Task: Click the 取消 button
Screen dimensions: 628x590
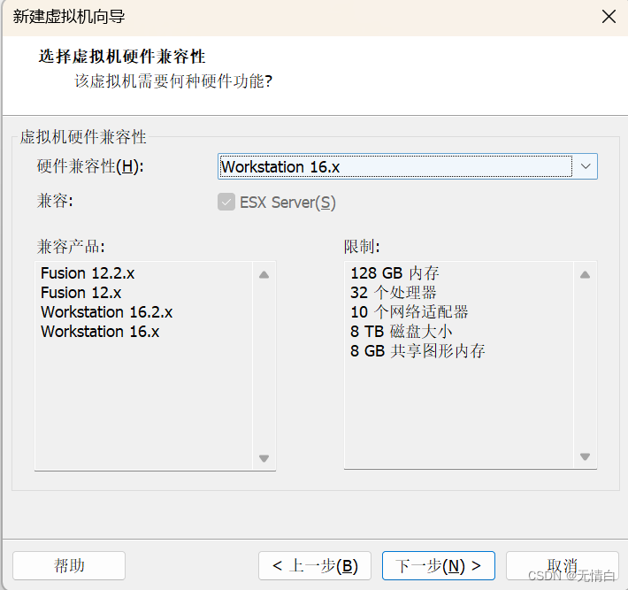Action: 563,565
